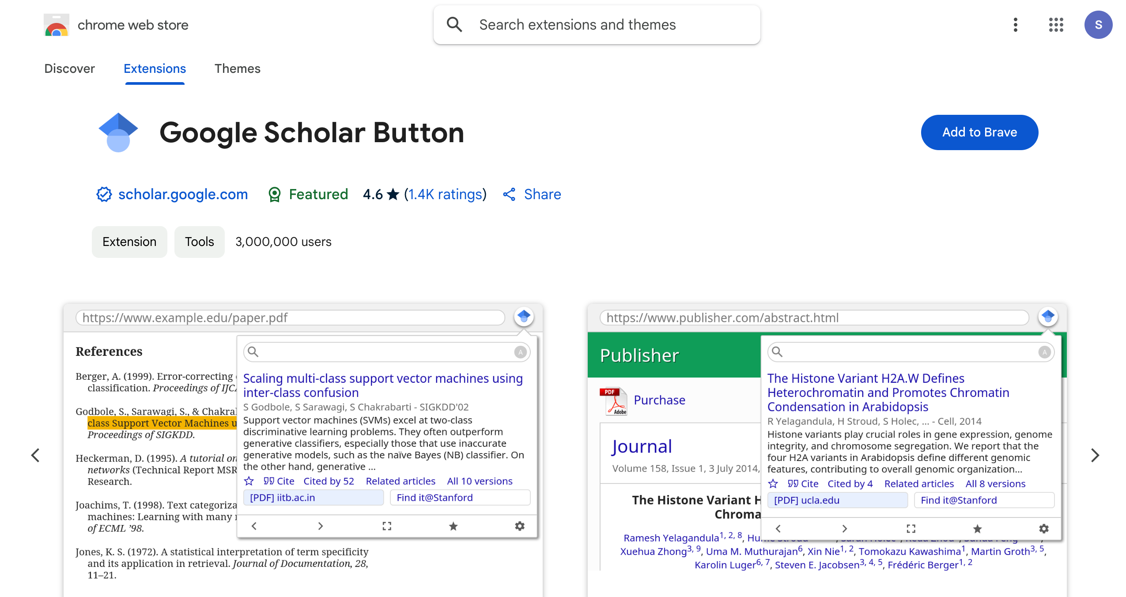The height and width of the screenshot is (597, 1126).
Task: Switch to the Discover tab
Action: click(69, 68)
